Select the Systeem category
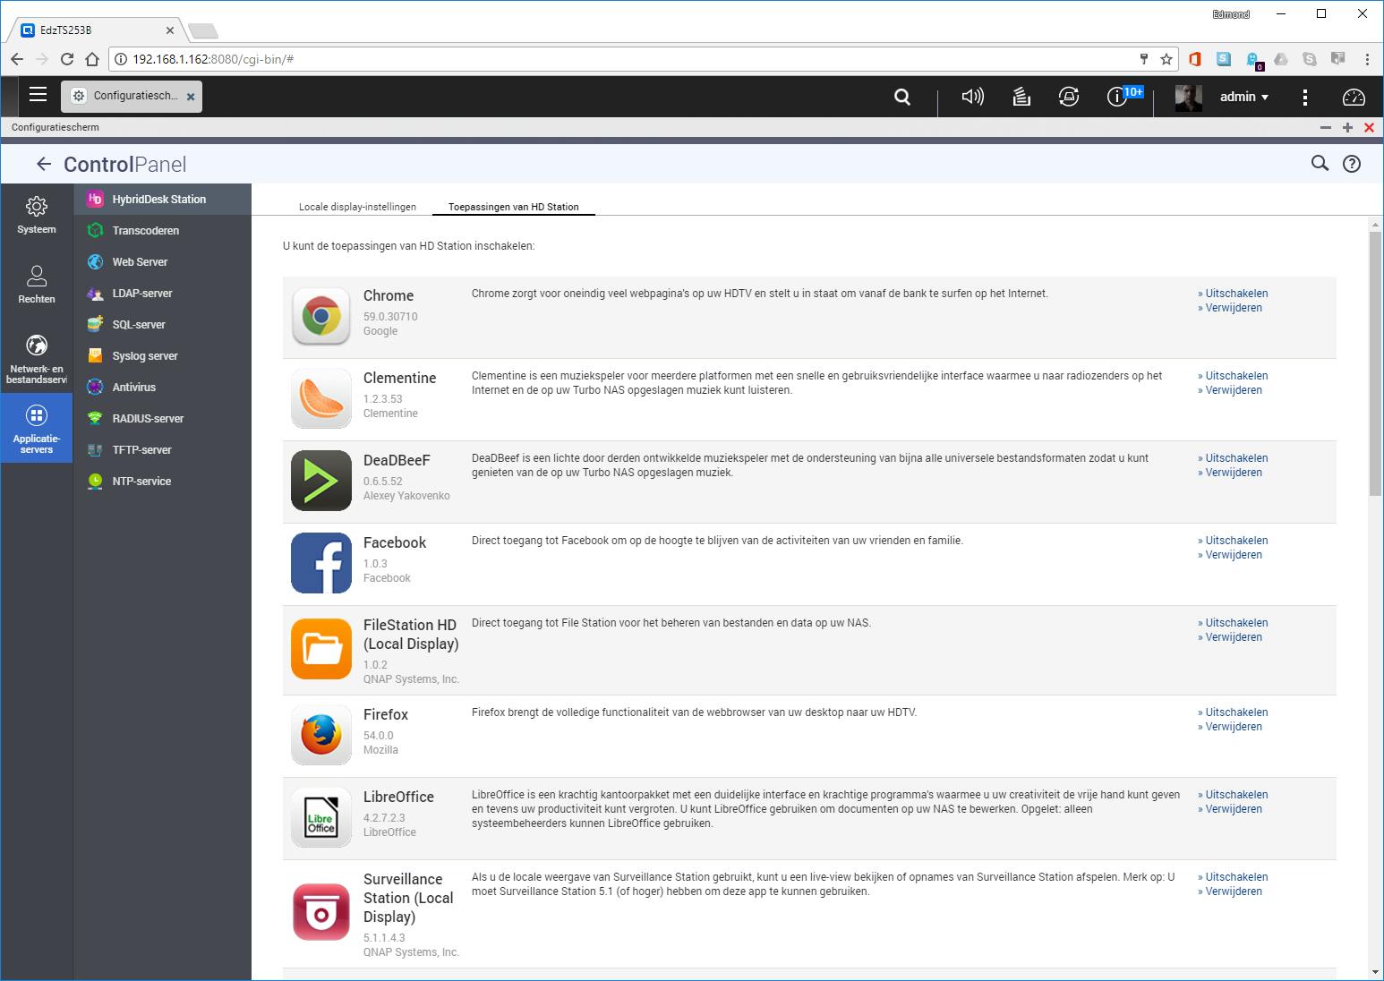The image size is (1384, 981). tap(37, 215)
